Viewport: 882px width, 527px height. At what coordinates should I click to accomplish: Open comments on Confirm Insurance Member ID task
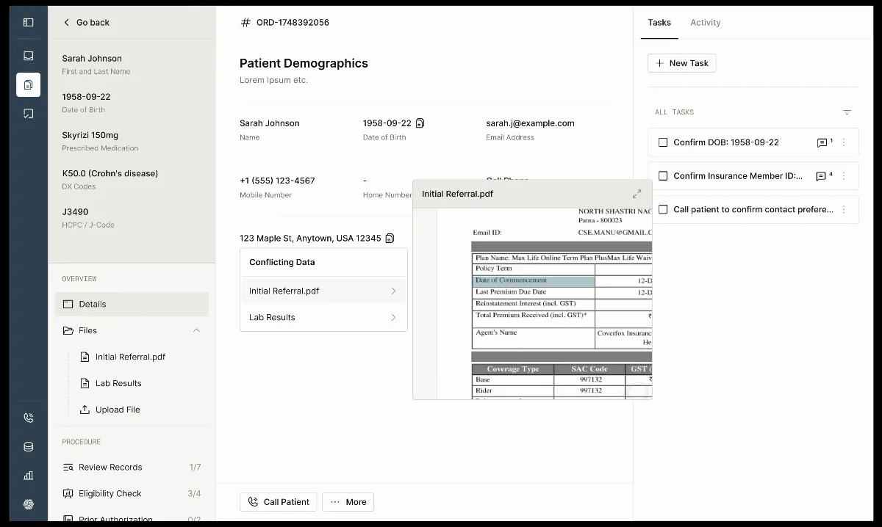click(825, 176)
